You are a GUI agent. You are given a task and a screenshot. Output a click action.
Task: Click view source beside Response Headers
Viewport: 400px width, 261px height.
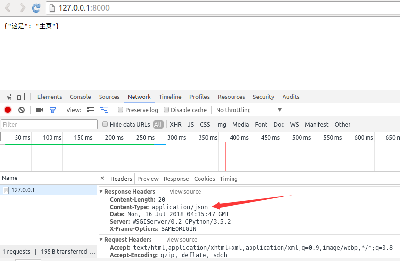click(x=185, y=192)
